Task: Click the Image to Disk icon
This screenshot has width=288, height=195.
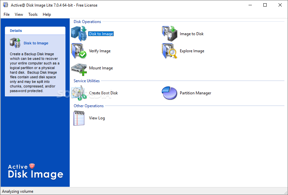Action: point(170,34)
